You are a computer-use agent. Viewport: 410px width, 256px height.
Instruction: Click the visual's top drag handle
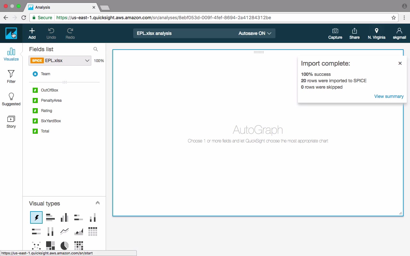coord(258,52)
